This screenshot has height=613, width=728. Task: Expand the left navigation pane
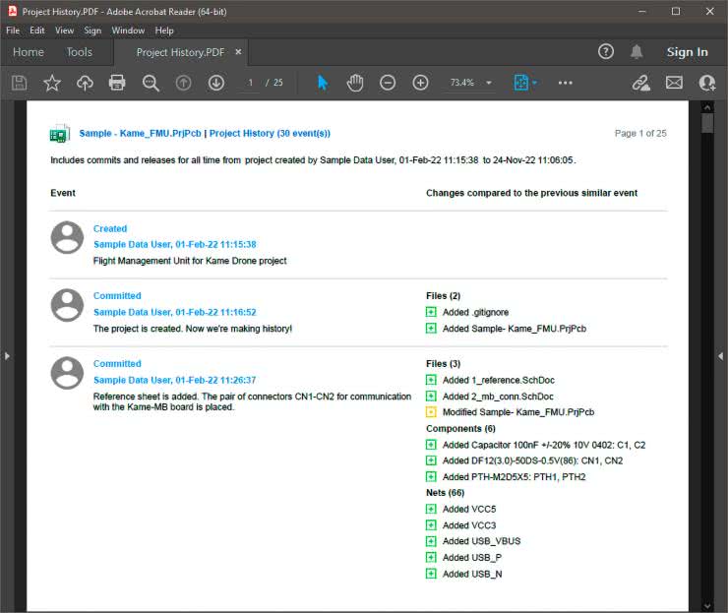pyautogui.click(x=6, y=355)
